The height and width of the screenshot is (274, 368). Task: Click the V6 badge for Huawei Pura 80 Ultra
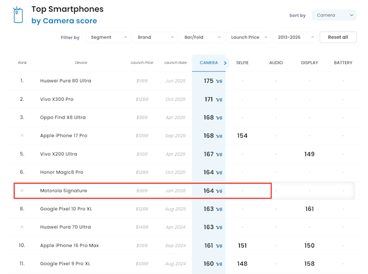click(218, 81)
